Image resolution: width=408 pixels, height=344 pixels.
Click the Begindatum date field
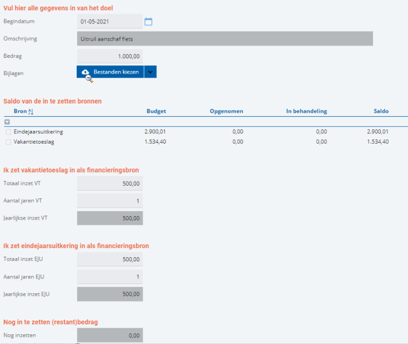pyautogui.click(x=110, y=21)
